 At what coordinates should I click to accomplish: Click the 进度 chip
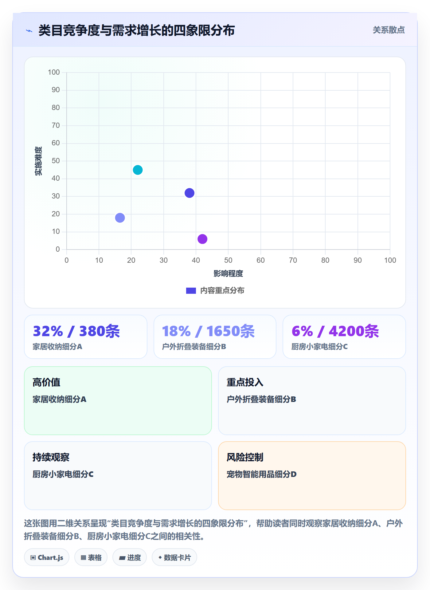tap(130, 557)
